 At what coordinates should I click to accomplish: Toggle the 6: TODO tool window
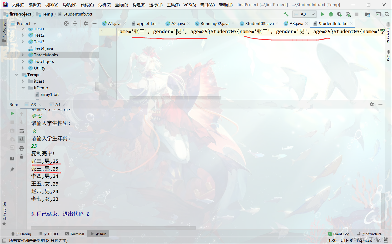click(x=48, y=234)
